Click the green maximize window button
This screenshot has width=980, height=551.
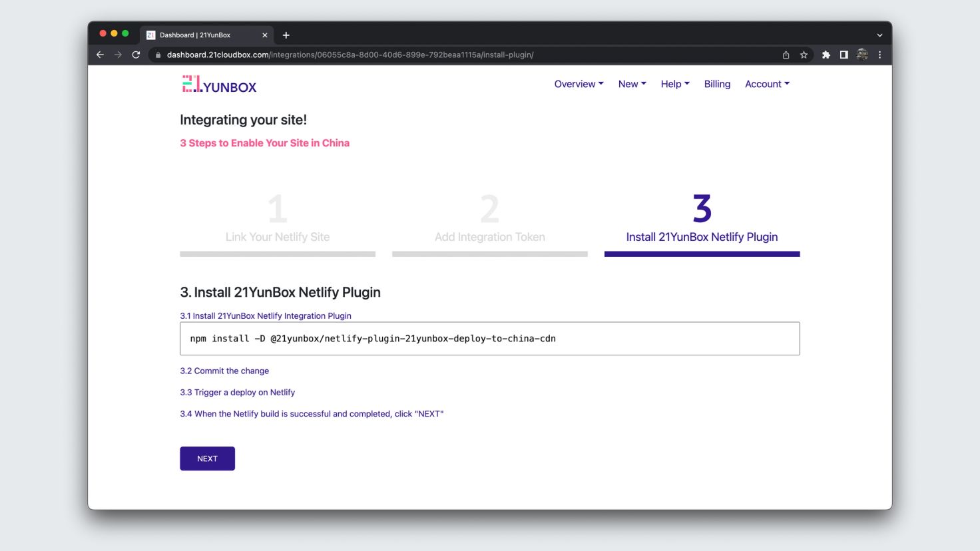[125, 33]
